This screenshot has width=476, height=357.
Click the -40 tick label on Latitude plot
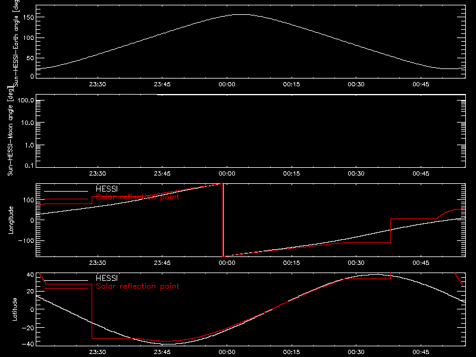coord(28,344)
